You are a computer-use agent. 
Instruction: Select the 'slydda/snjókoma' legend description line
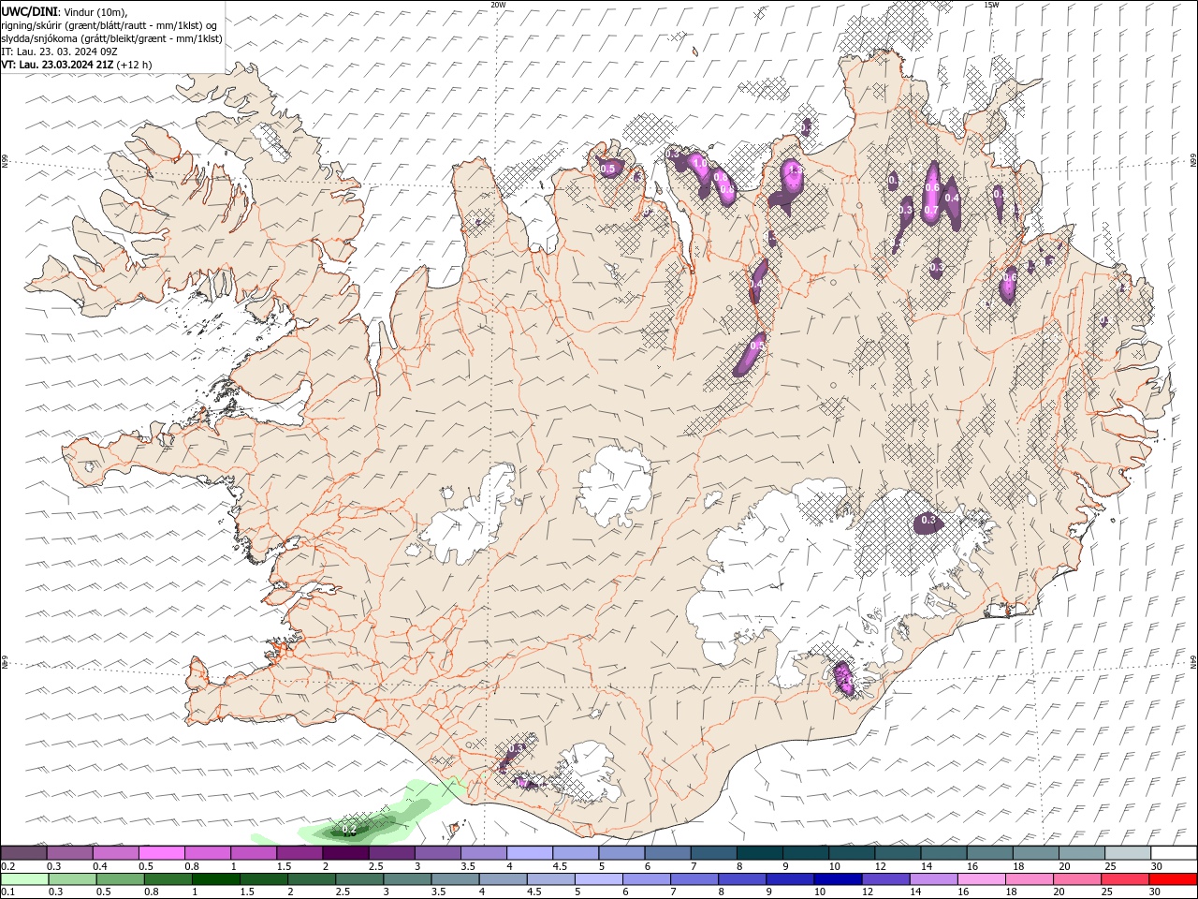click(x=111, y=38)
